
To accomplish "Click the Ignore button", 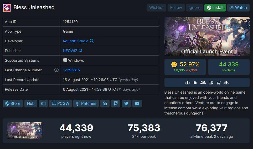I will (194, 8).
